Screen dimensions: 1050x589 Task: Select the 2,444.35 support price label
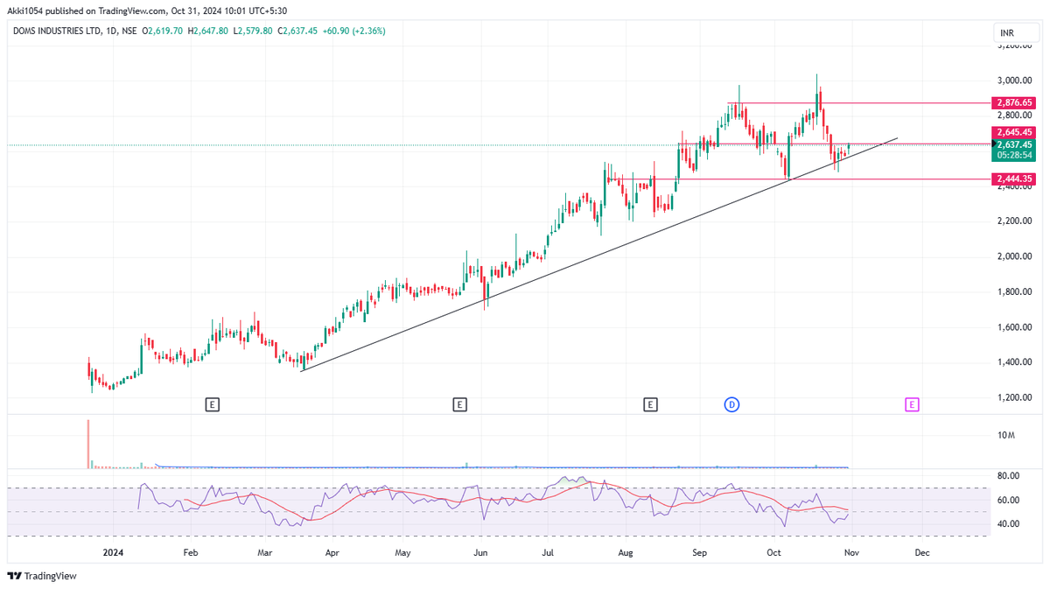(1014, 179)
